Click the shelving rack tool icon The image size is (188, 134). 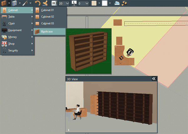pyautogui.click(x=14, y=3)
